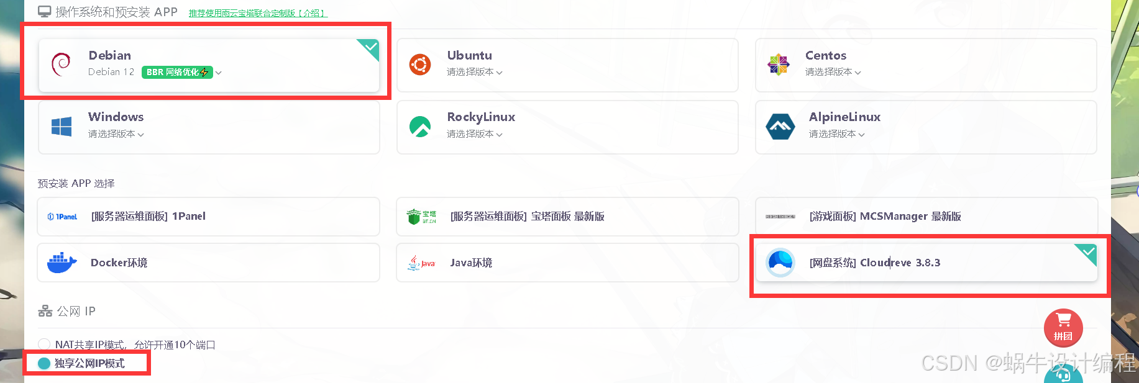
Task: Click the Cloudreve cloud icon
Action: coord(780,263)
